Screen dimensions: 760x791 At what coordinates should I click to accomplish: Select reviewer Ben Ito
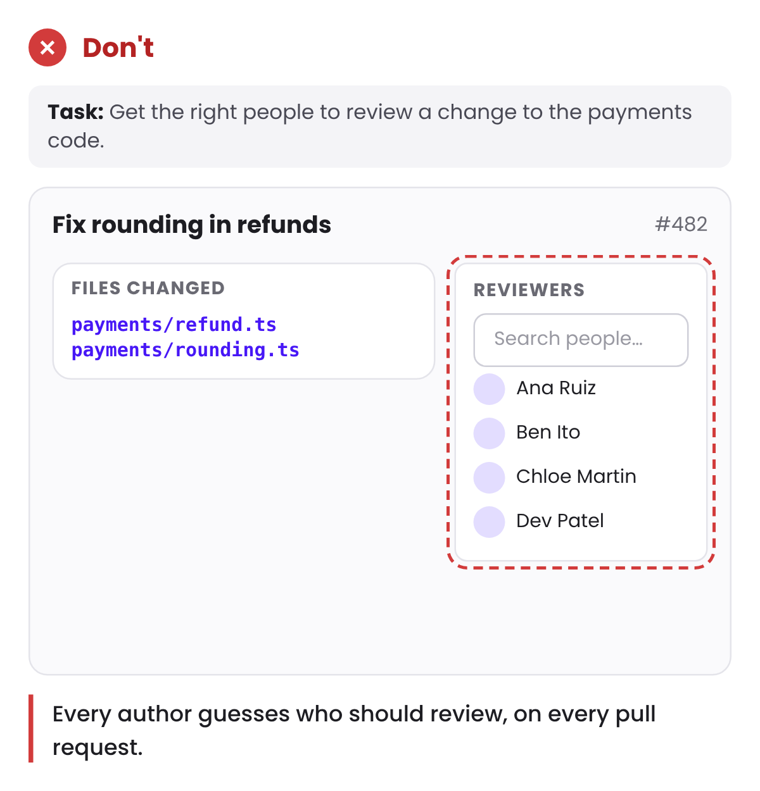coord(581,433)
